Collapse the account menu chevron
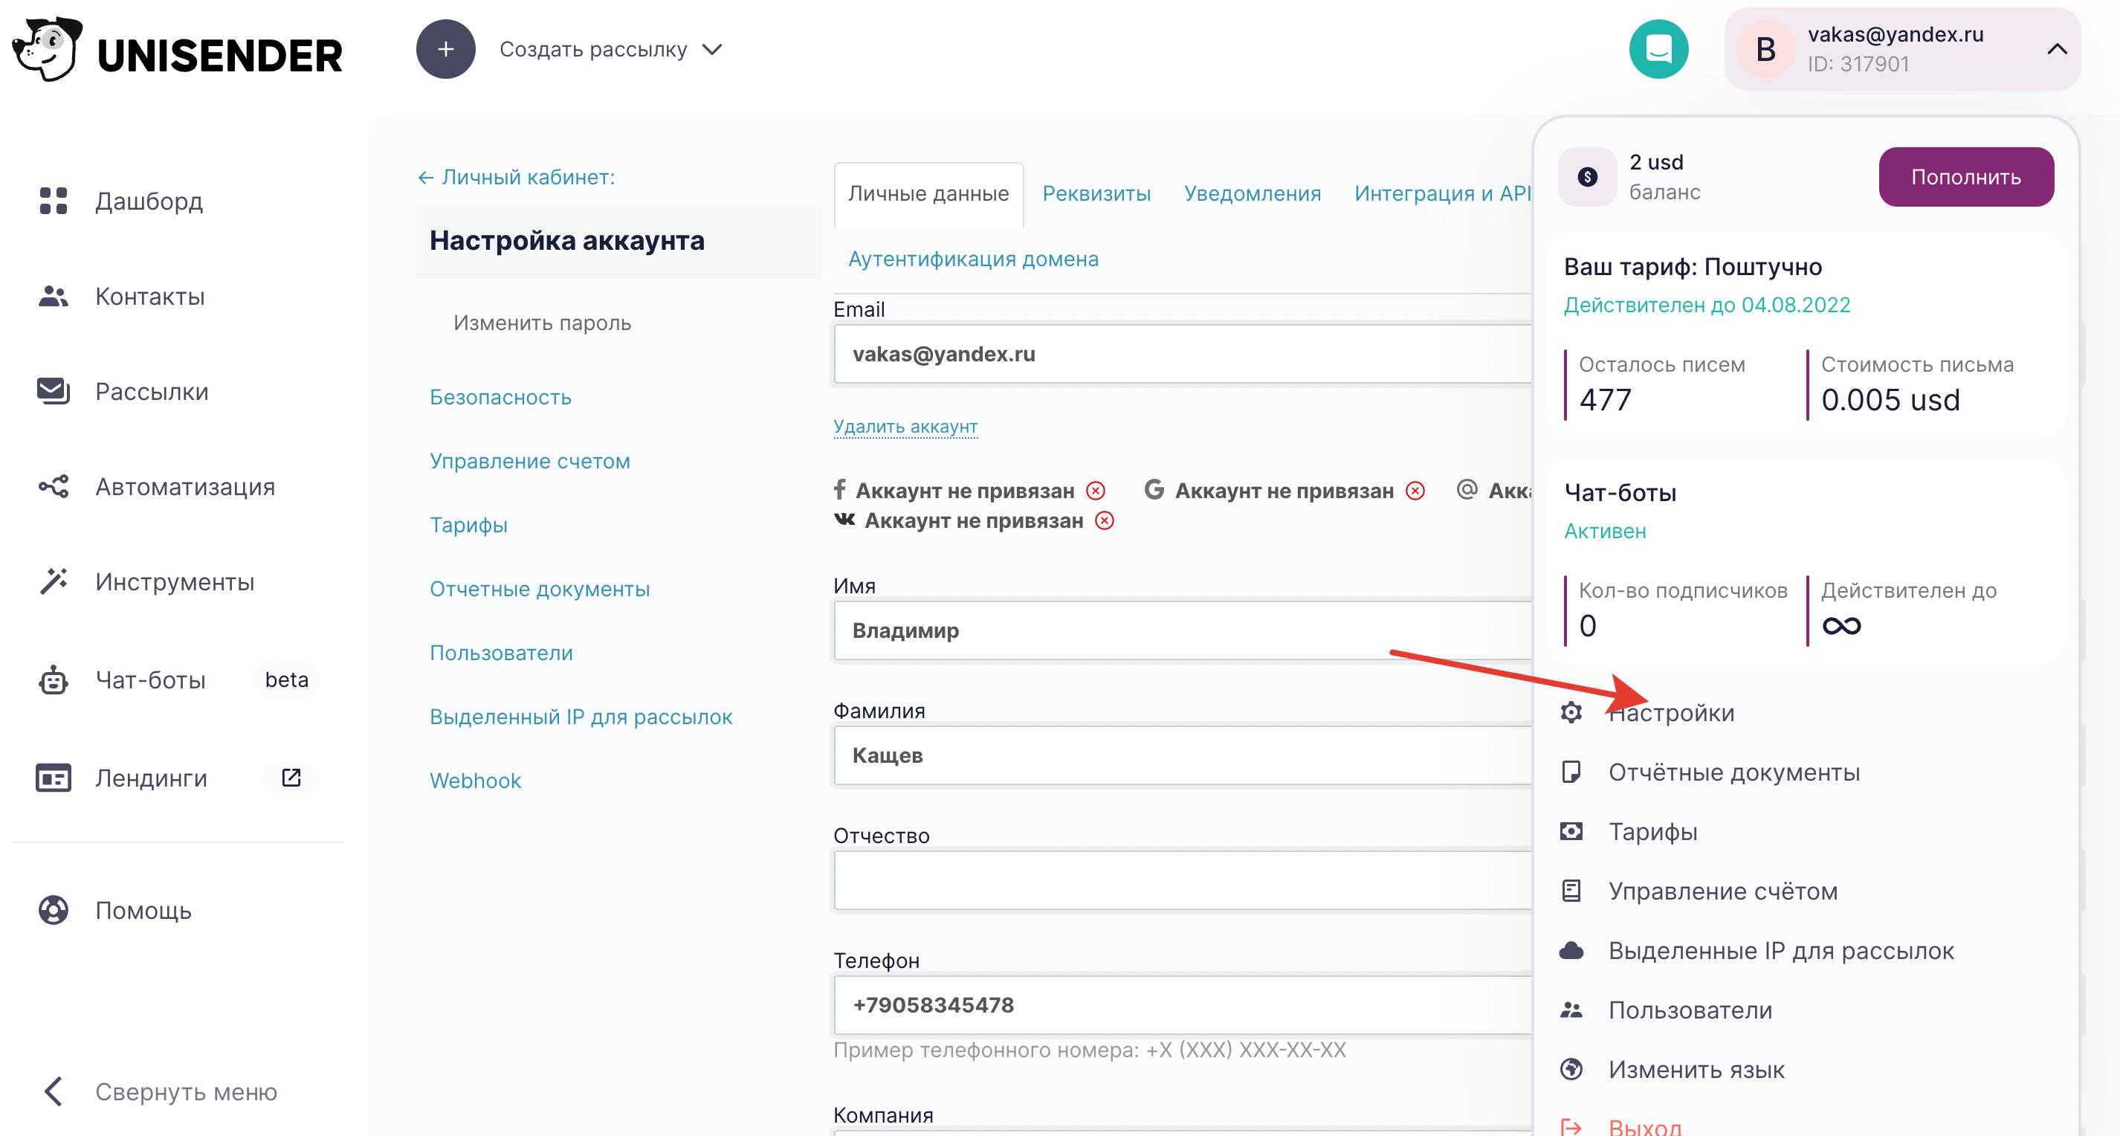Image resolution: width=2120 pixels, height=1136 pixels. 2057,48
